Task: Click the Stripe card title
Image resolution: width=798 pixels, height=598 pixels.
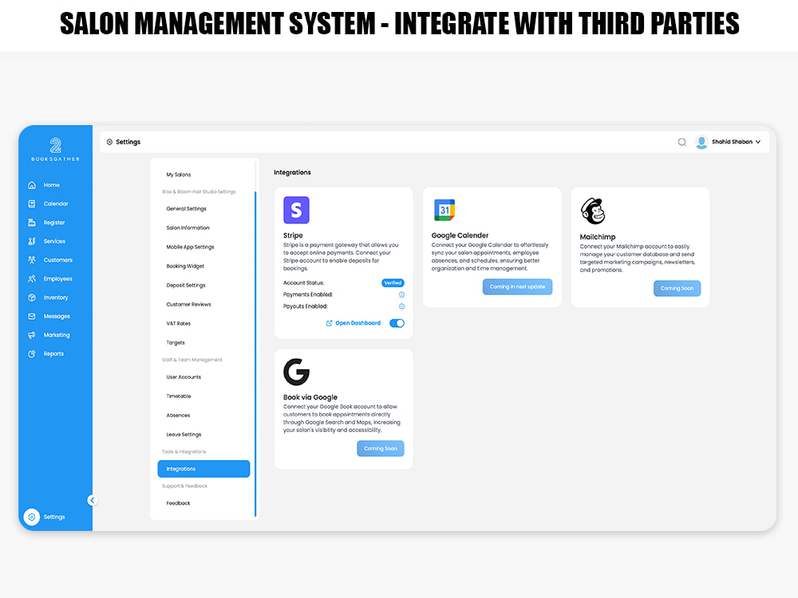Action: [293, 235]
